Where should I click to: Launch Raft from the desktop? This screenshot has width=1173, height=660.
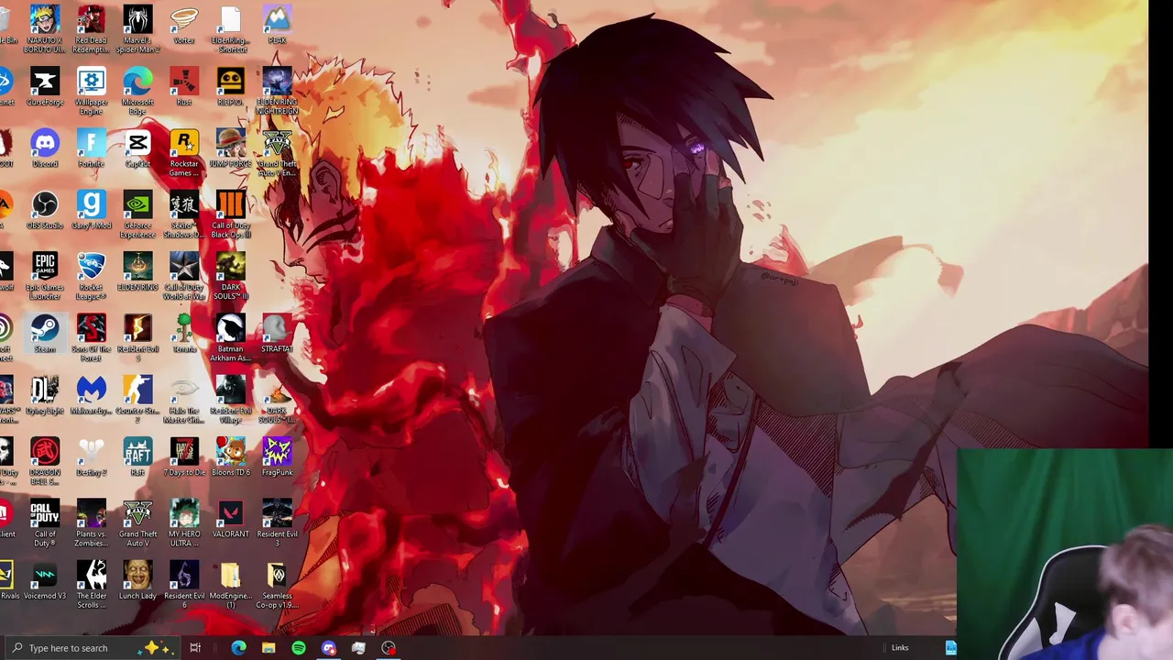[137, 456]
